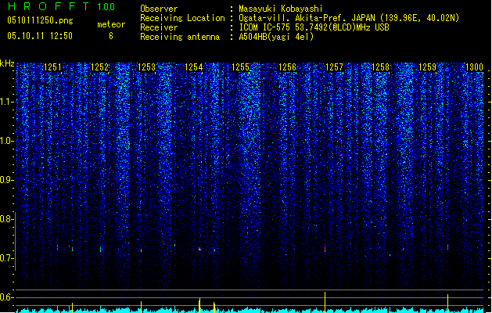Viewport: 492px width, 313px height.
Task: Select the file name 0510111250.png
Action: click(40, 20)
